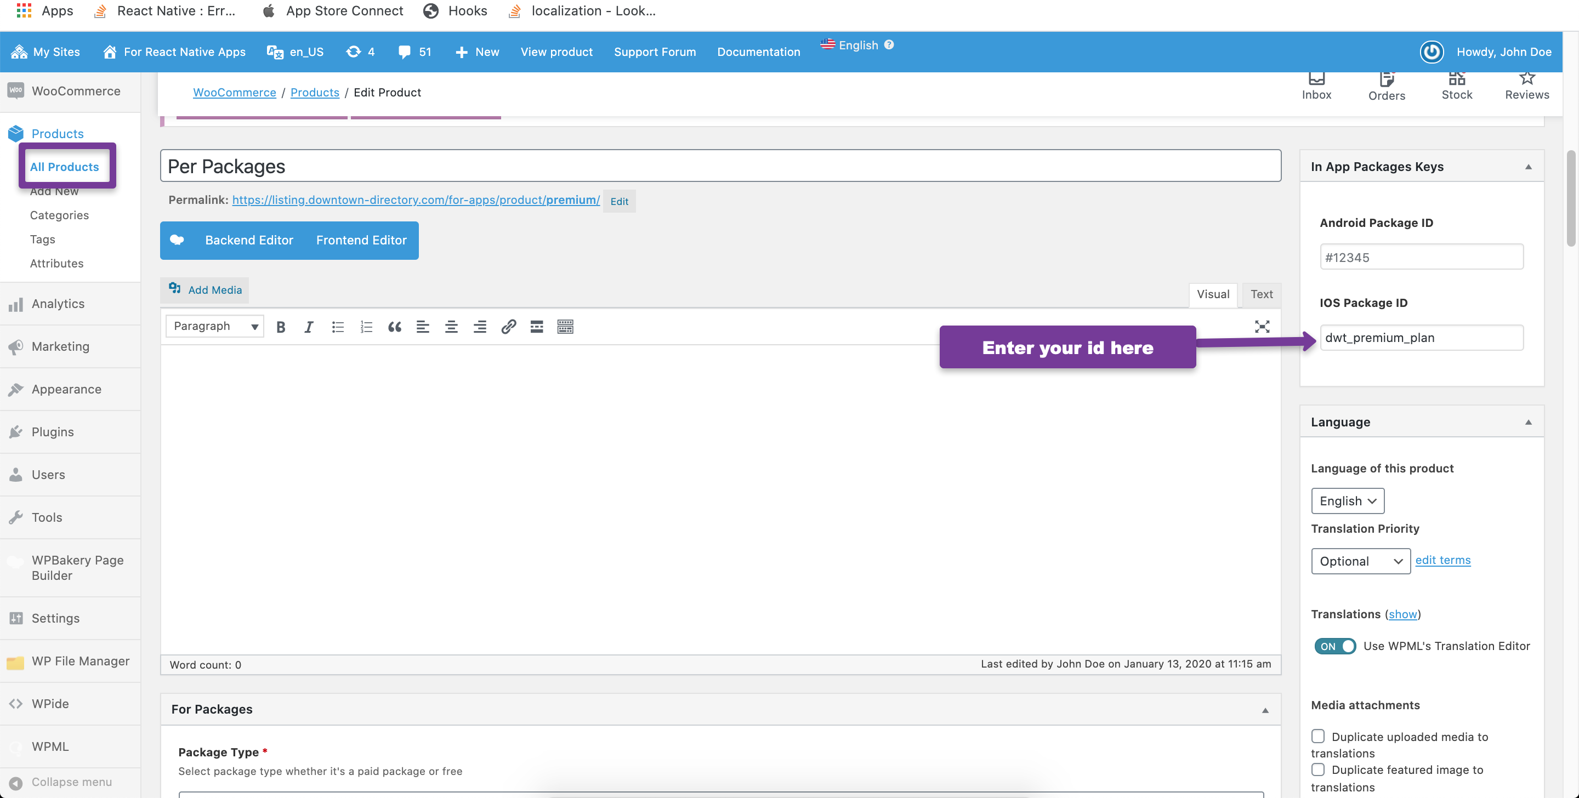
Task: Click the Translations show link
Action: point(1402,614)
